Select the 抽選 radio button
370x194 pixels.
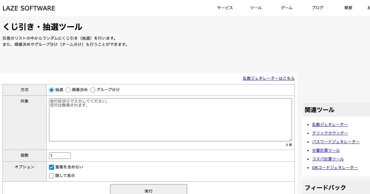pos(51,90)
